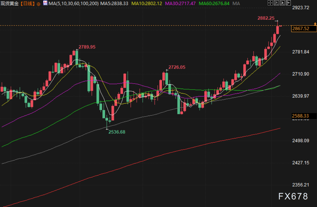
Task: Click the 2536.68 low price marker
Action: (117, 132)
